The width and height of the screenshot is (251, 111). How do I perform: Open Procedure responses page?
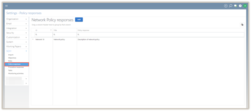pos(16,67)
